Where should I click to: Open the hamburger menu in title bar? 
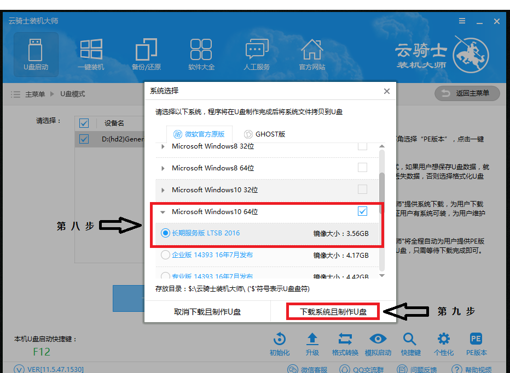point(462,21)
